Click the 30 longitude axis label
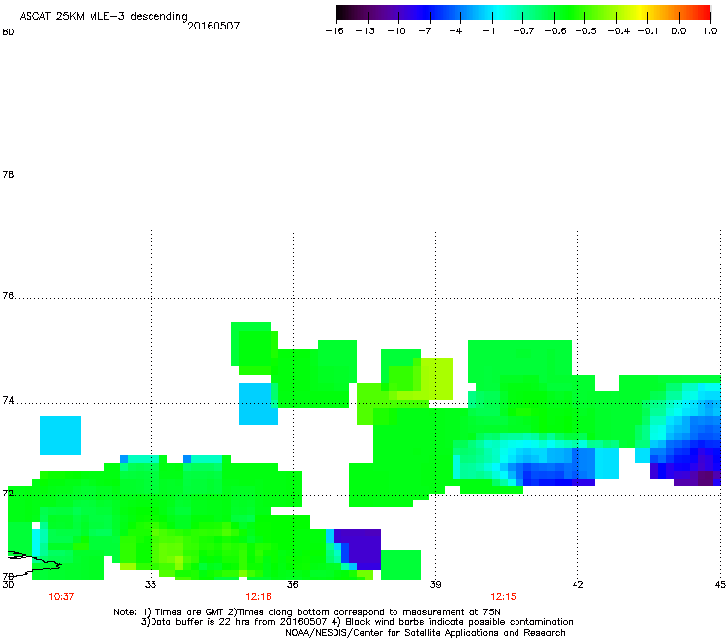728x639 pixels. coord(8,584)
